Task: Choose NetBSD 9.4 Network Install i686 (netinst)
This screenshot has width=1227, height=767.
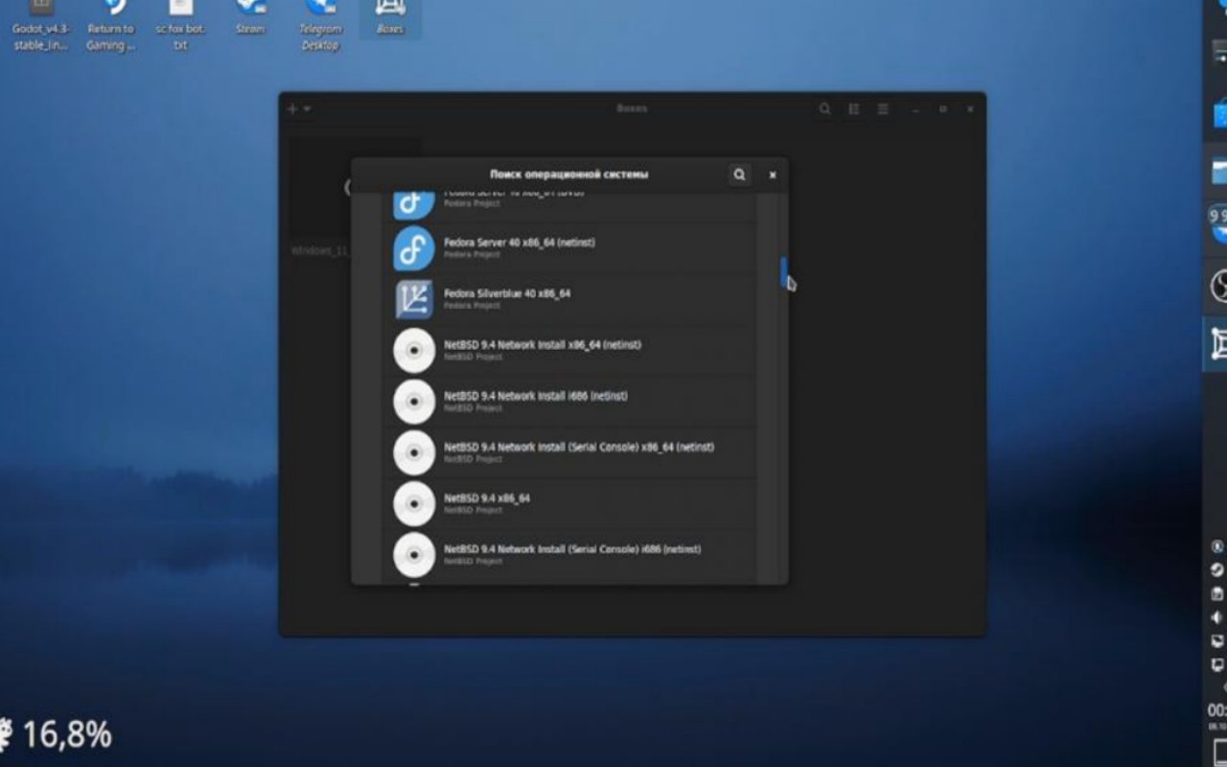Action: pyautogui.click(x=569, y=402)
